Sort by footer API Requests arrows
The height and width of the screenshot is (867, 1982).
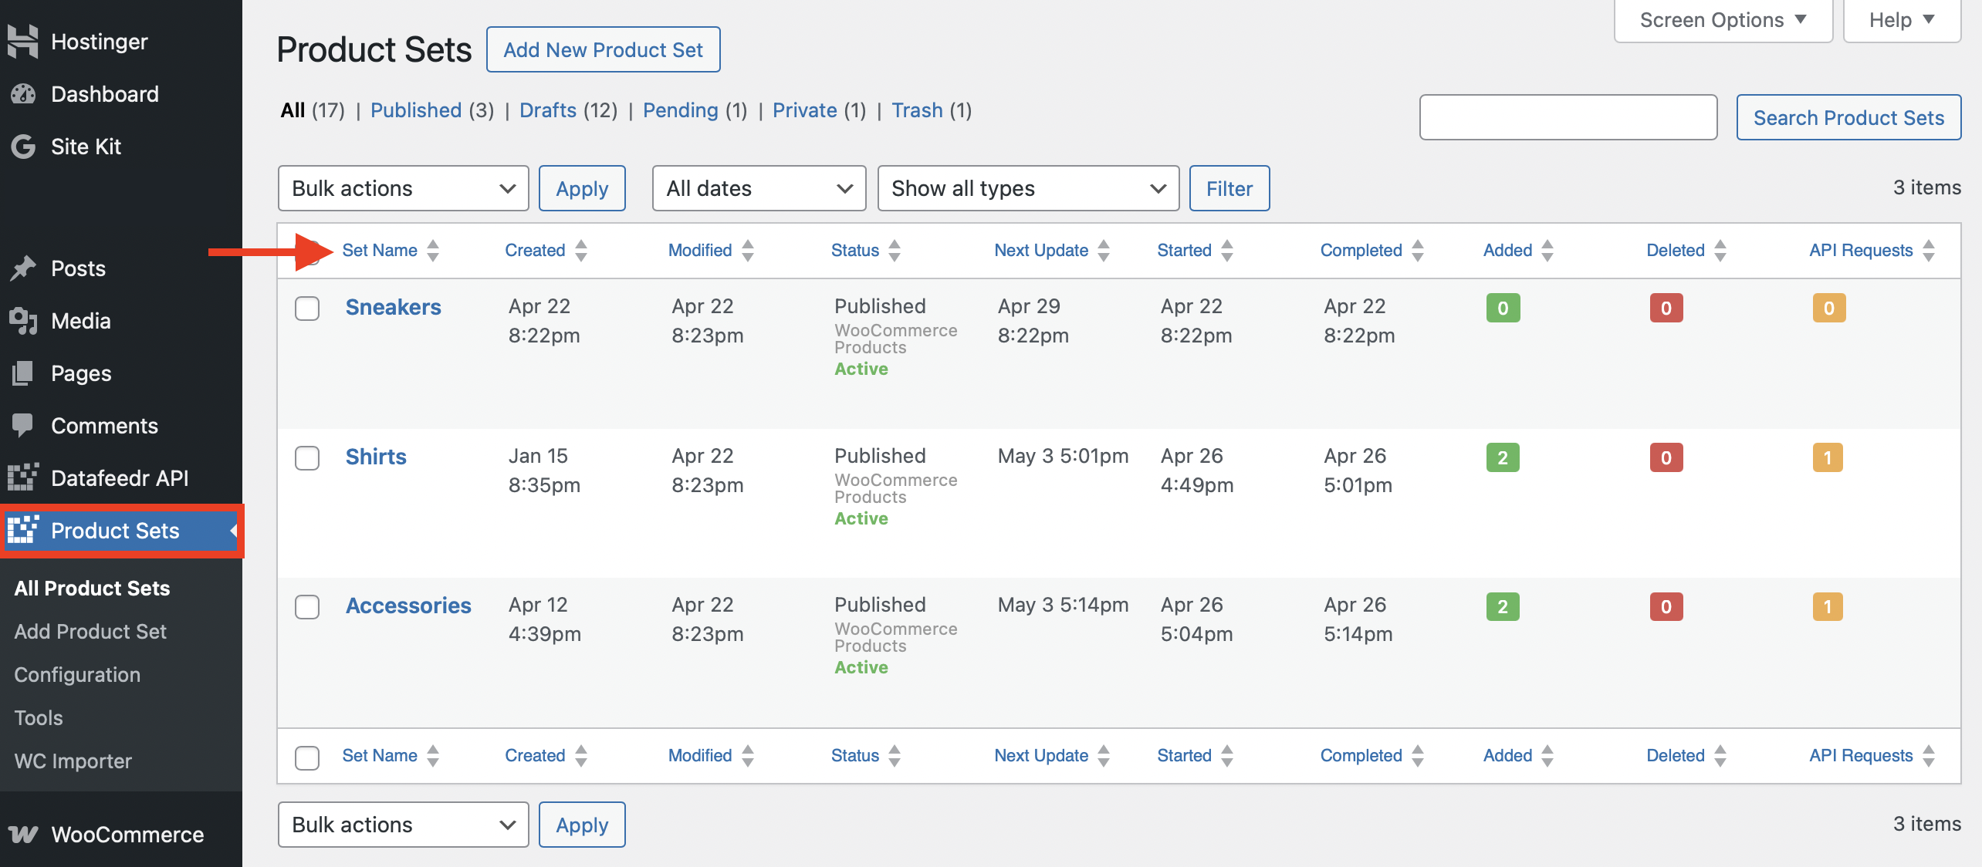coord(1929,756)
